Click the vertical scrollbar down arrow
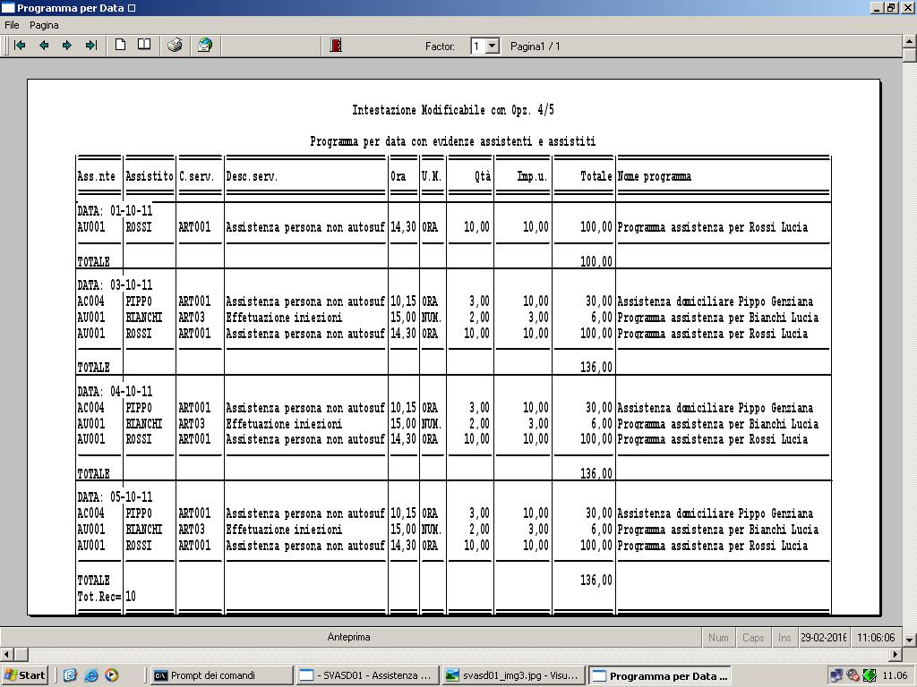Viewport: 917px width, 687px height. click(910, 640)
